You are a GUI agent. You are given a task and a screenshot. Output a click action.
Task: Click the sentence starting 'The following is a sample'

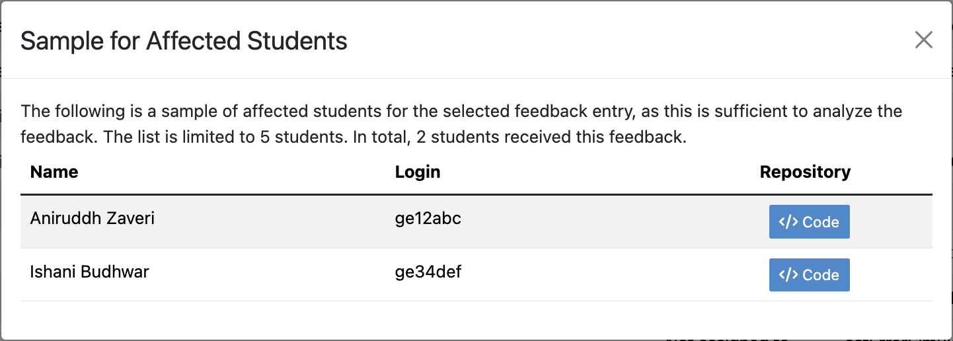click(x=330, y=111)
